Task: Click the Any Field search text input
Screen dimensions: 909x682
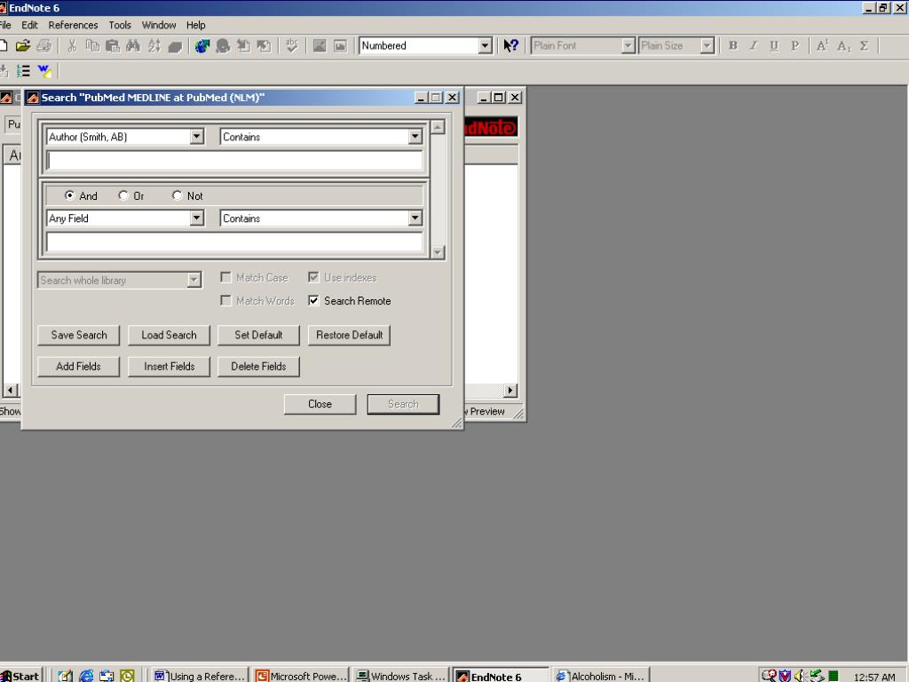Action: (234, 242)
